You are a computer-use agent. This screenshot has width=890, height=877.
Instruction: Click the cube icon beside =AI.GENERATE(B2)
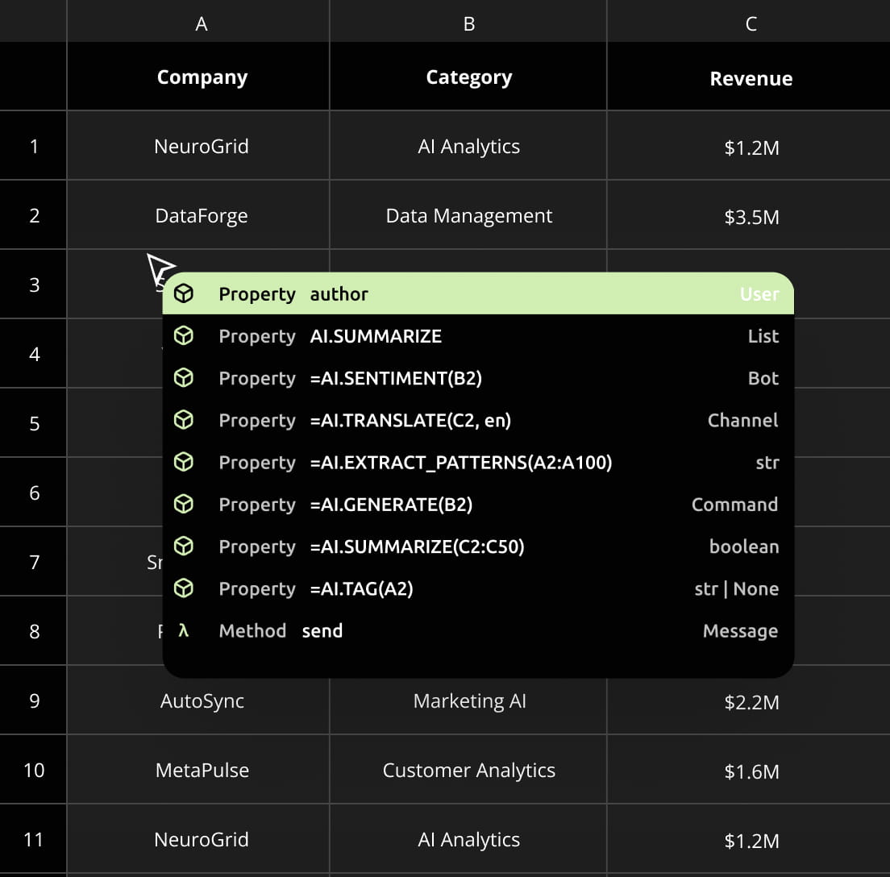click(x=183, y=504)
